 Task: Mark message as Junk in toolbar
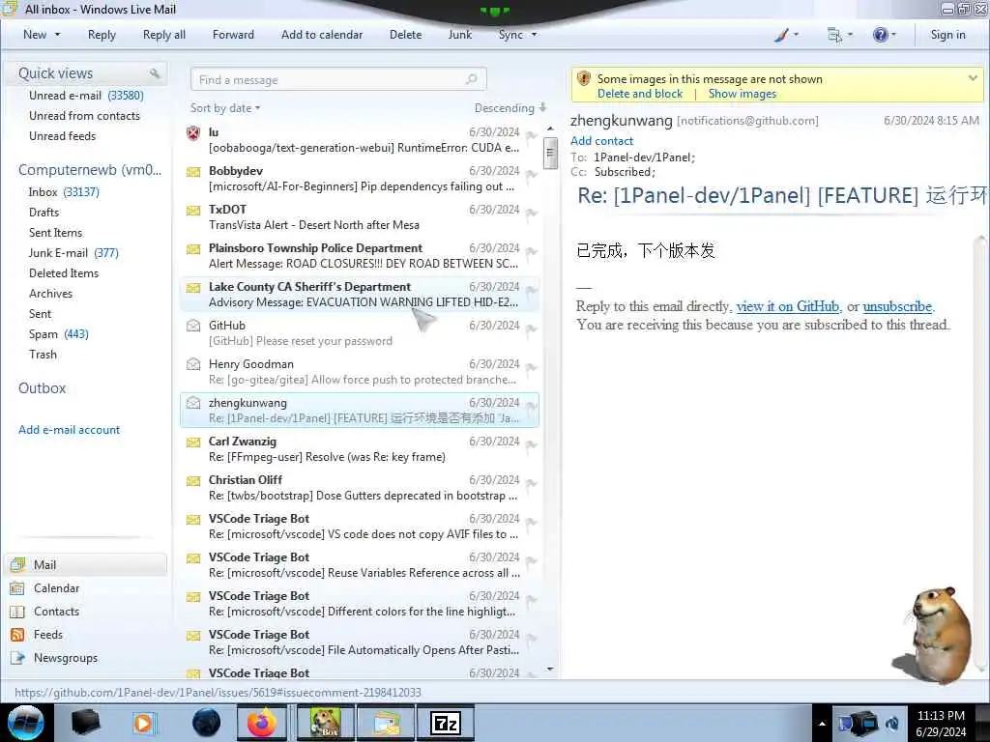pyautogui.click(x=459, y=35)
